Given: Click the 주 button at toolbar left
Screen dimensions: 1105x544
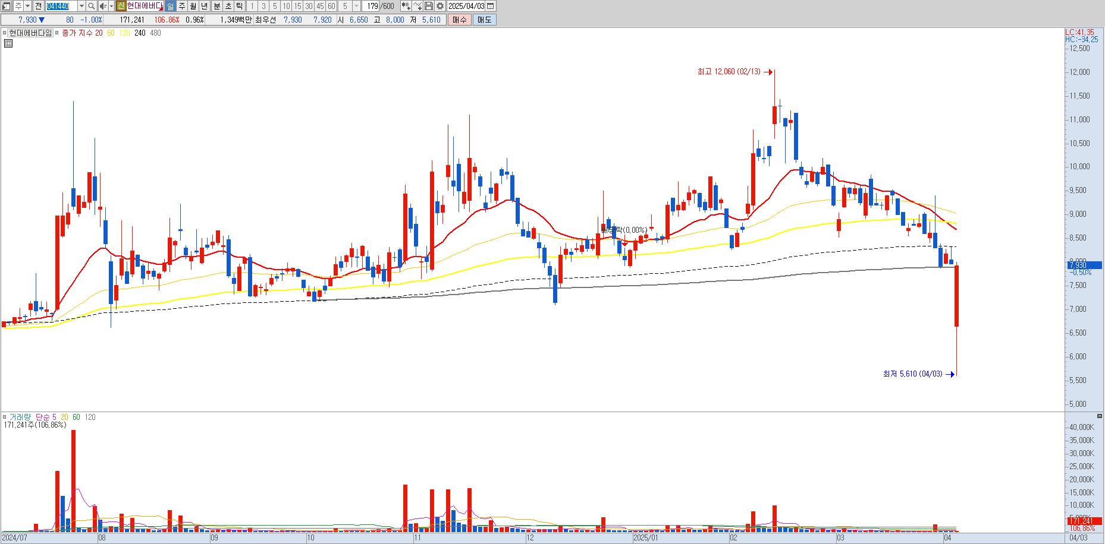Looking at the screenshot, I should pyautogui.click(x=18, y=6).
